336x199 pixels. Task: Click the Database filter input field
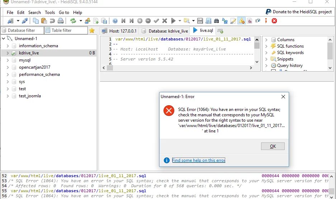pos(22,30)
